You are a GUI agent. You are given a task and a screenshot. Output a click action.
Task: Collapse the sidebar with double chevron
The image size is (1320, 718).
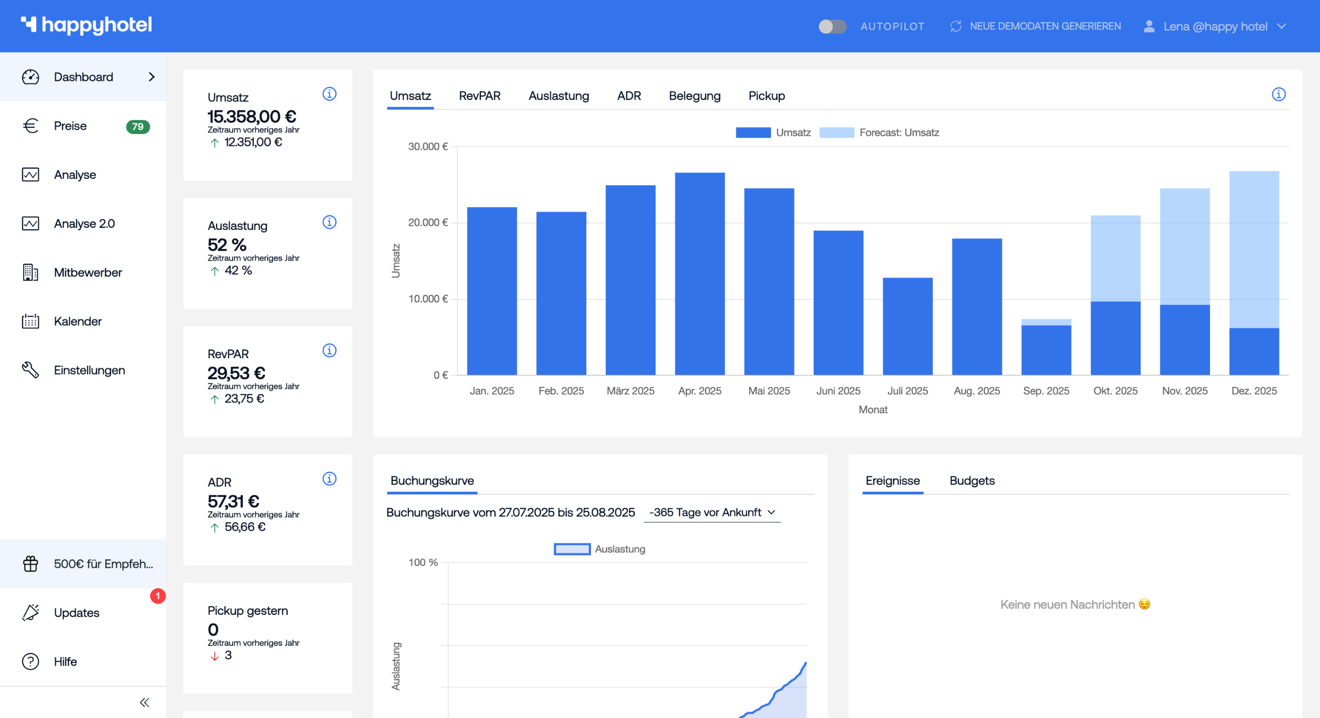click(x=144, y=702)
